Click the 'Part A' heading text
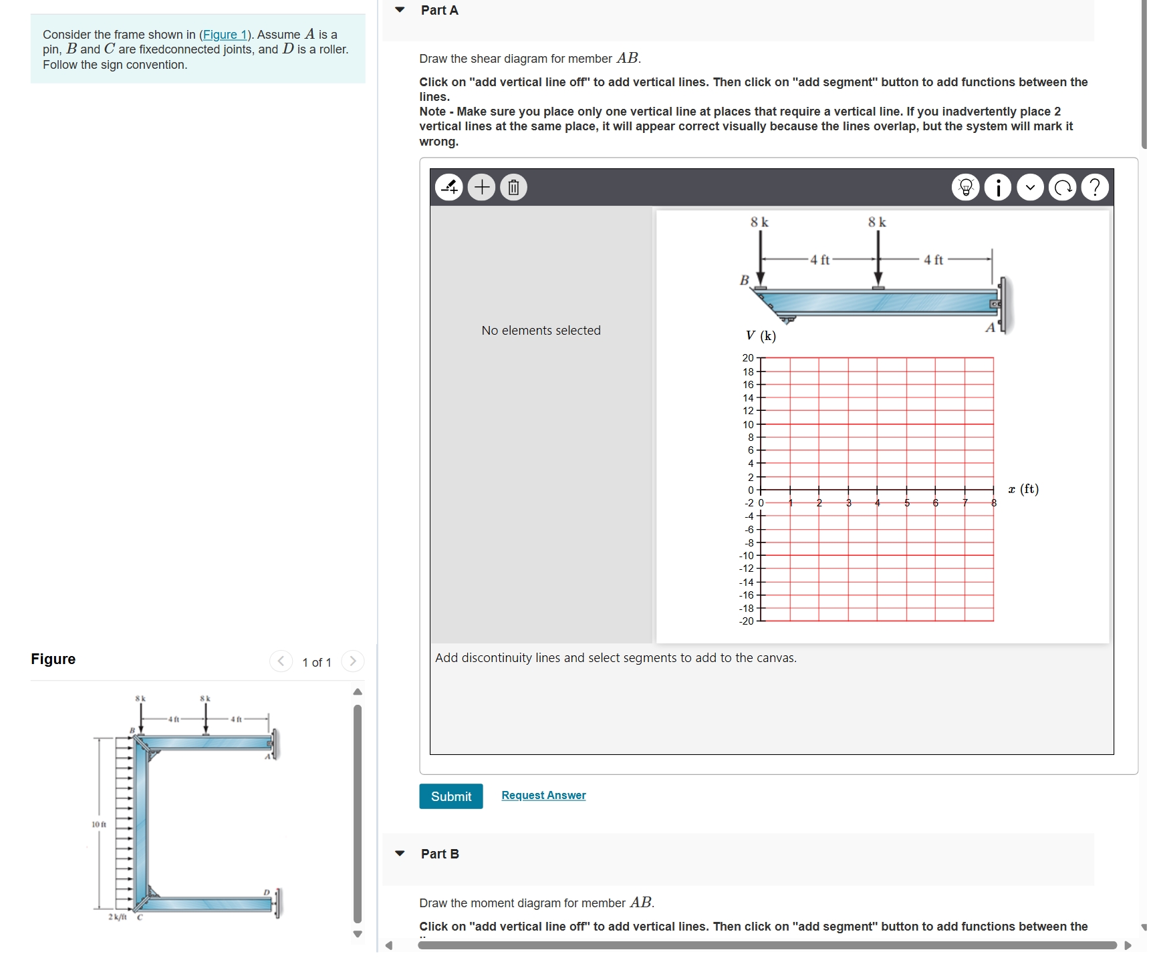Viewport: 1165px width, 964px height. pyautogui.click(x=440, y=10)
